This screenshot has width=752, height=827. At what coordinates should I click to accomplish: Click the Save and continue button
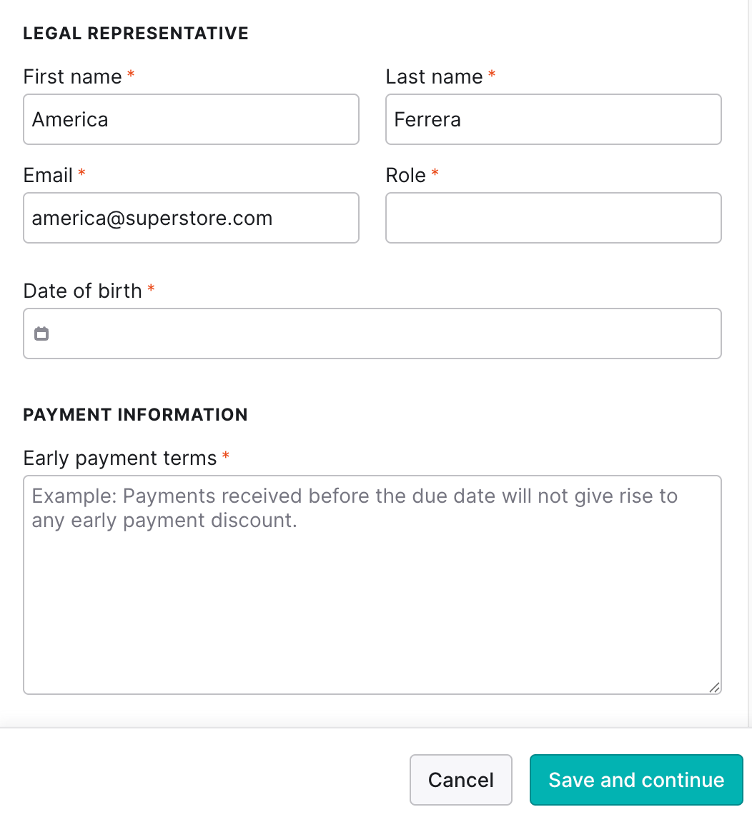[636, 780]
